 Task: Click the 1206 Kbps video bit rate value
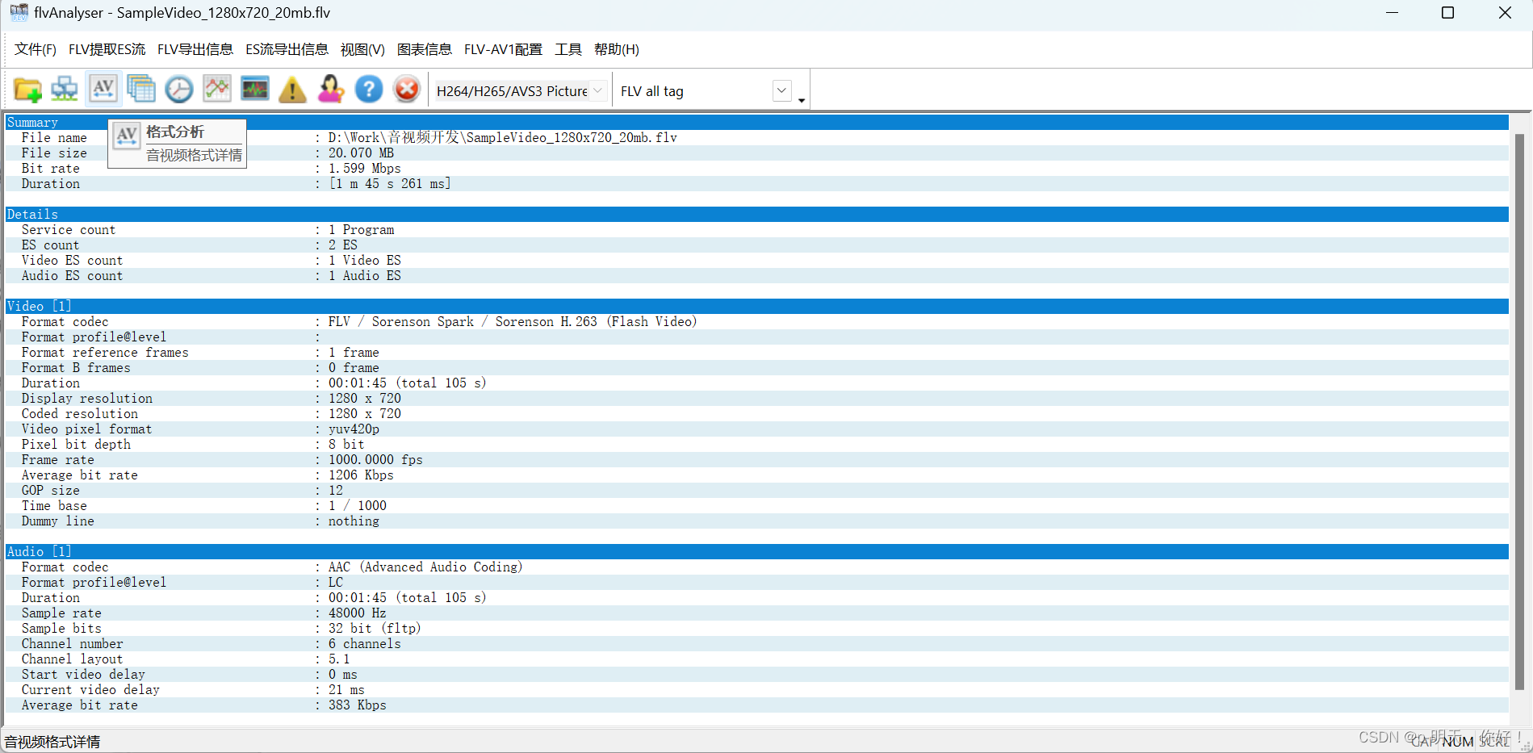361,475
